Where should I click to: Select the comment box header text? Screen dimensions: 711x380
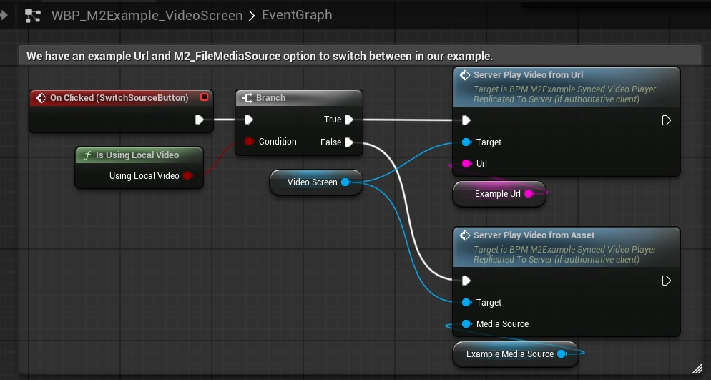[259, 56]
